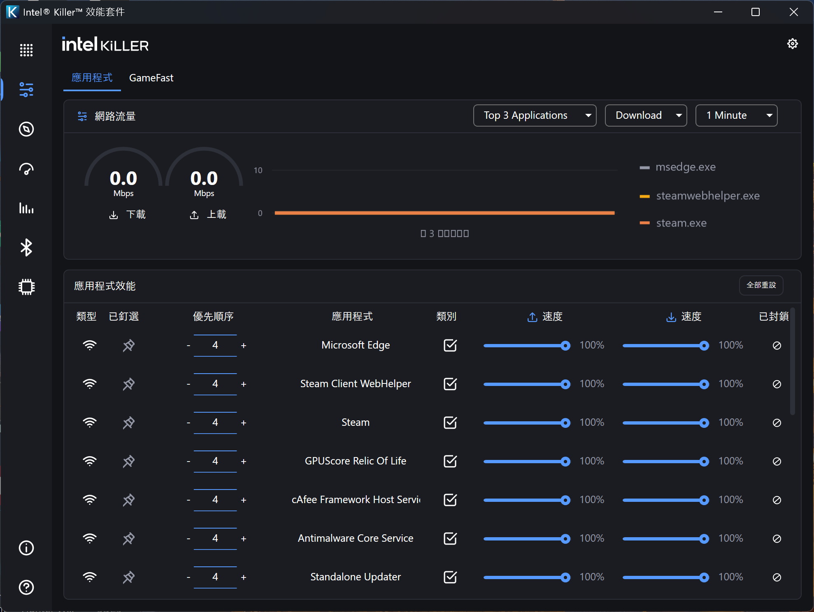814x612 pixels.
Task: Toggle the GPUScore Relic Of Life checkbox
Action: pyautogui.click(x=450, y=461)
